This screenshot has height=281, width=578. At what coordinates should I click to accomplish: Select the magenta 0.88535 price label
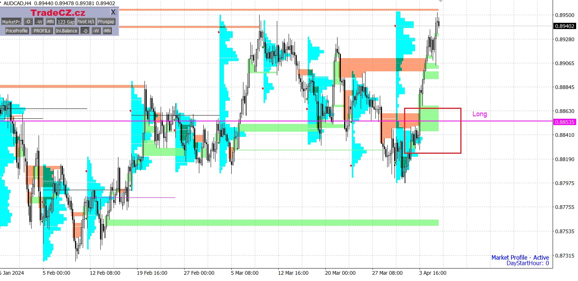click(564, 122)
